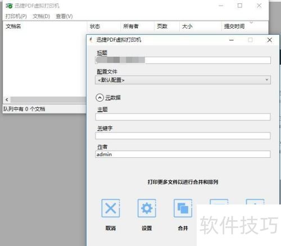
Task: Close the back queue window
Action: [x=259, y=6]
